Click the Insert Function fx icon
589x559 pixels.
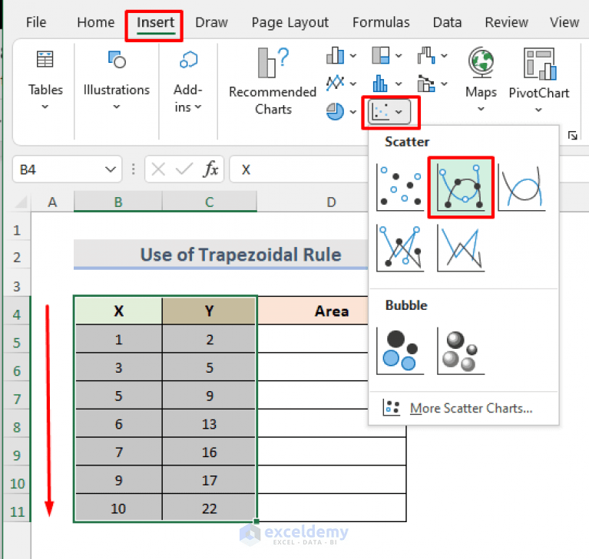(210, 169)
